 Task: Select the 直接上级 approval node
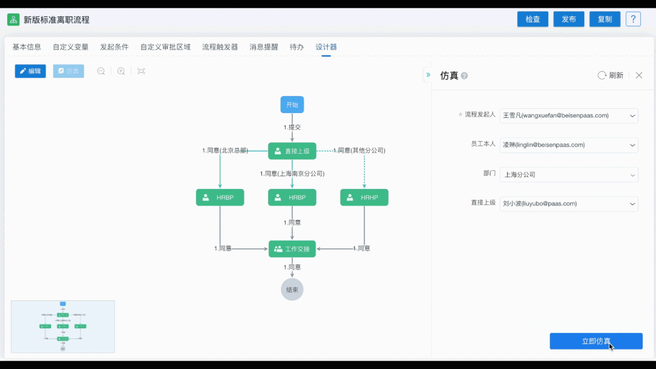(x=292, y=151)
